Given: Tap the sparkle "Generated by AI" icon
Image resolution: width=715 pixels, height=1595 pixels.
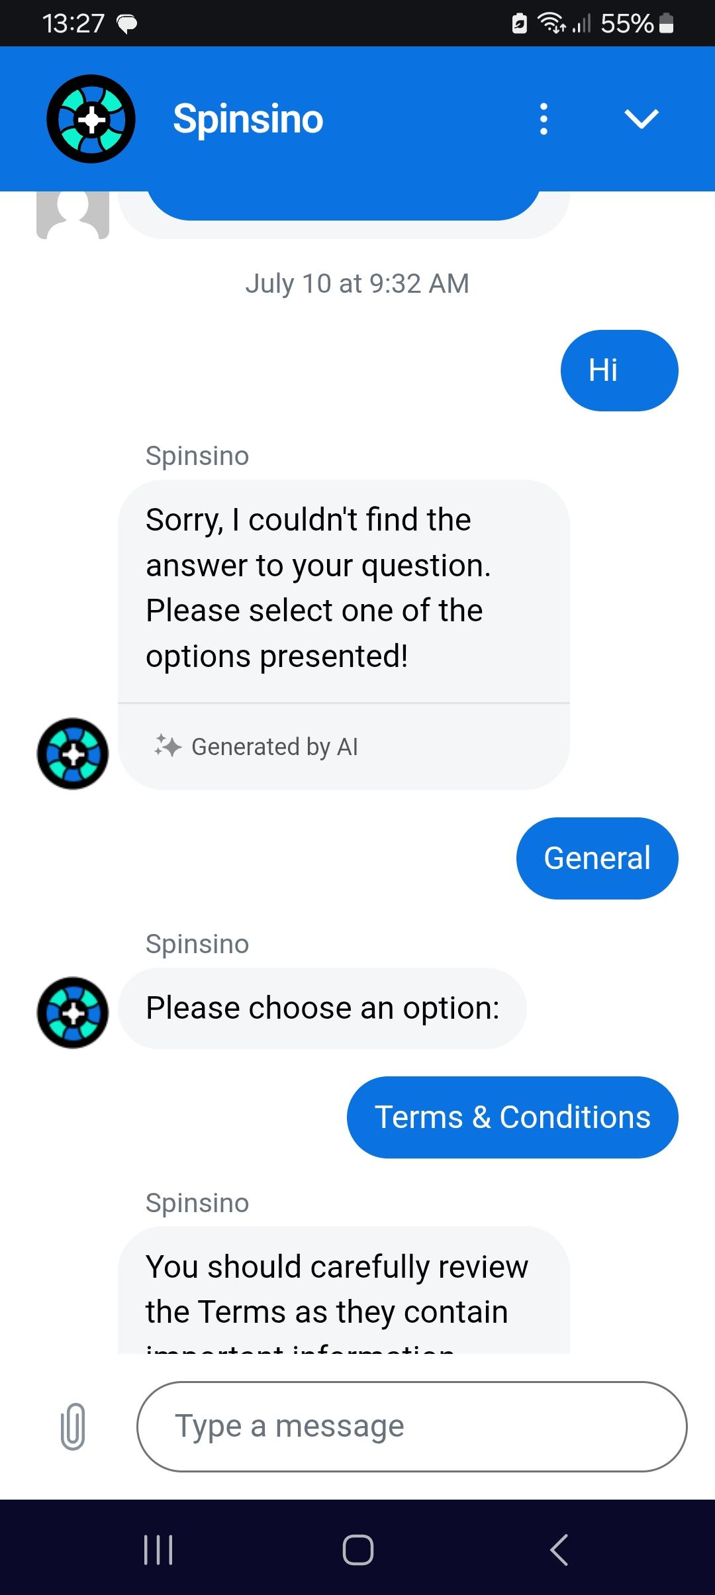Looking at the screenshot, I should tap(167, 746).
